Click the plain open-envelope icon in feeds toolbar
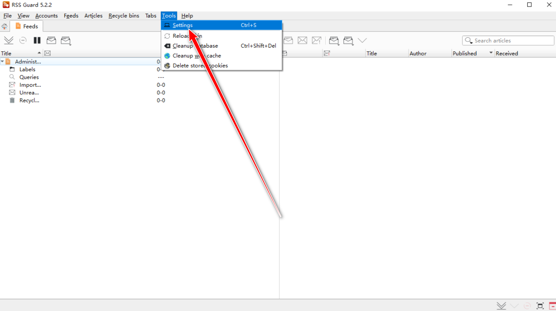The width and height of the screenshot is (556, 311). click(x=51, y=40)
